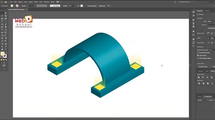Open the Symbols panel icon in dock
Viewport: 215px width, 120px height.
[193, 26]
